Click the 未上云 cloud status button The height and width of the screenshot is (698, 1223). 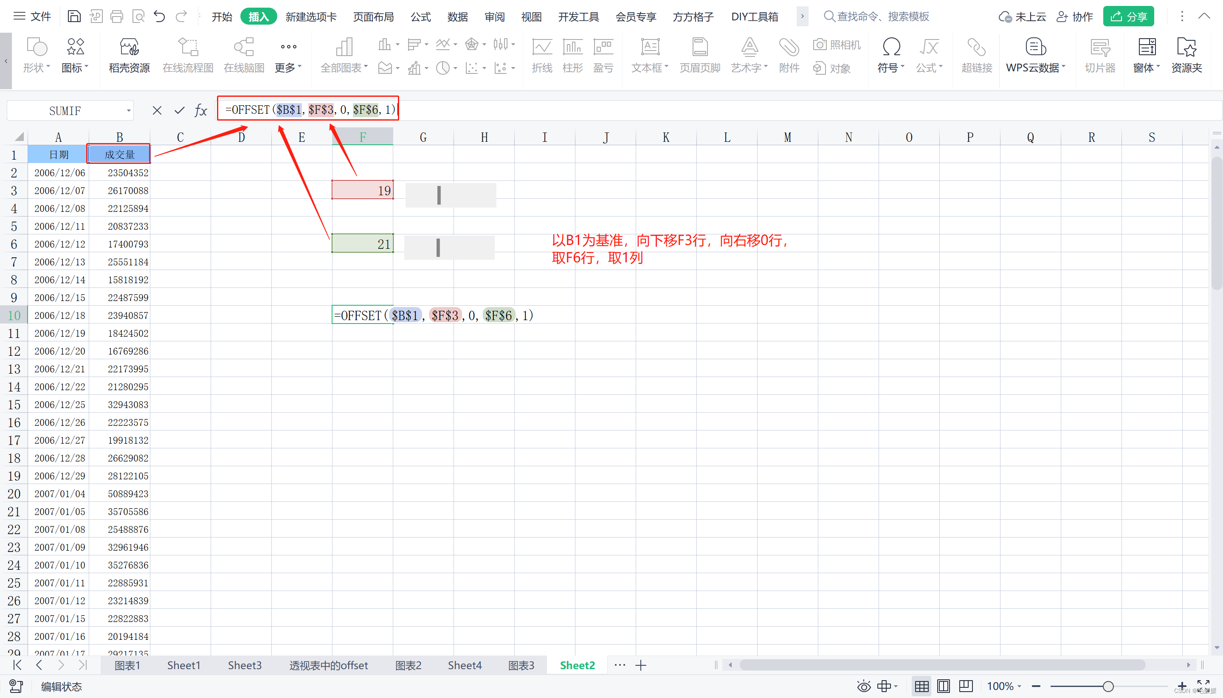pos(1022,17)
